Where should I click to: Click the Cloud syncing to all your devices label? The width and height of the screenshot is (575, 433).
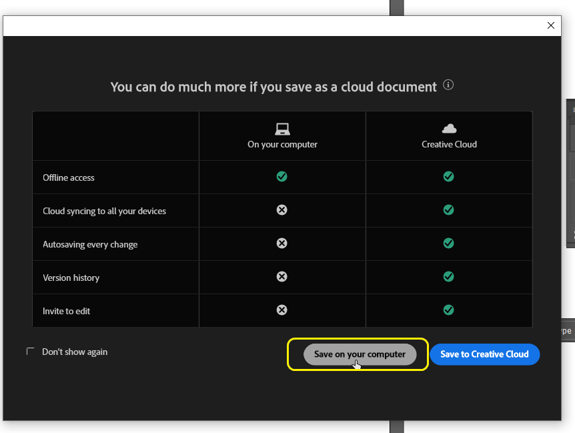[x=104, y=211]
